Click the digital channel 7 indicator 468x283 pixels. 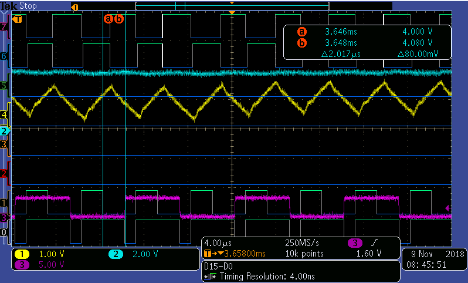click(5, 27)
